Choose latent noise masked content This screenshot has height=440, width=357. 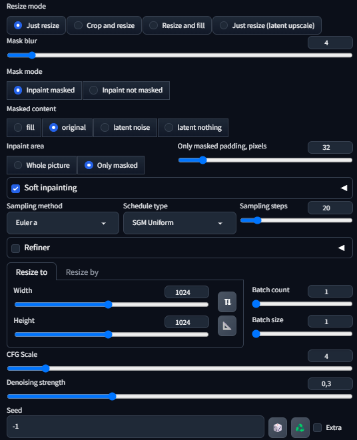125,128
